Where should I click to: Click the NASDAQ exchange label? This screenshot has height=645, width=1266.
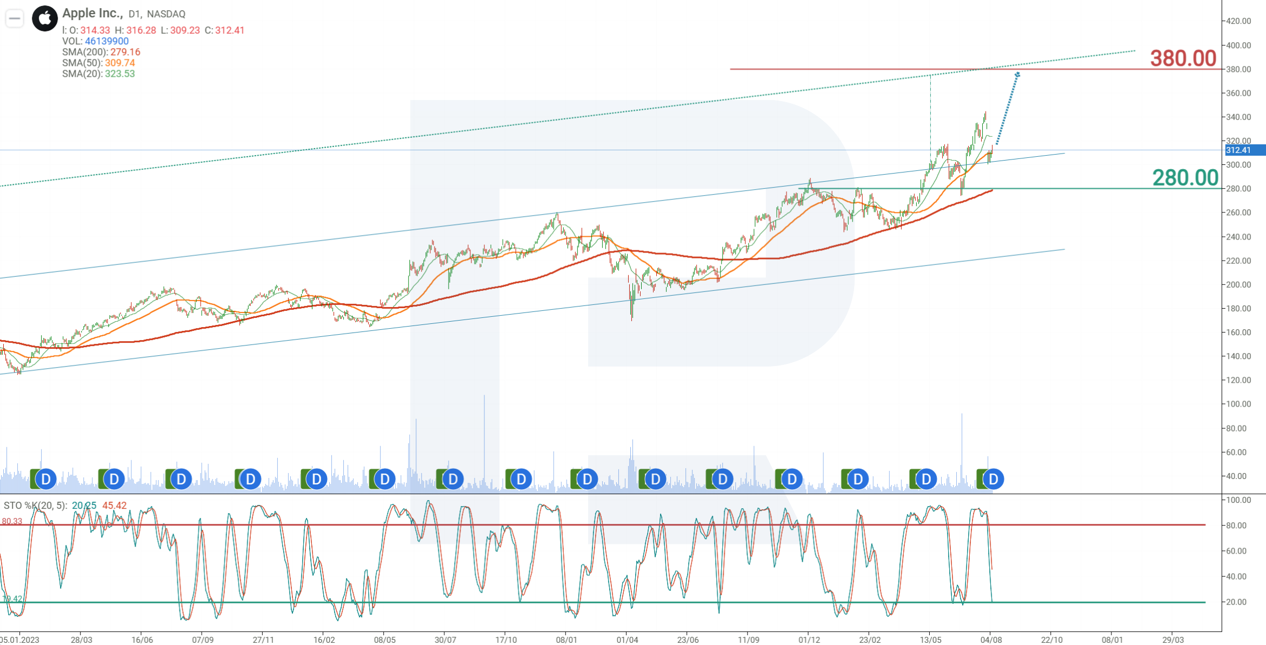(166, 14)
